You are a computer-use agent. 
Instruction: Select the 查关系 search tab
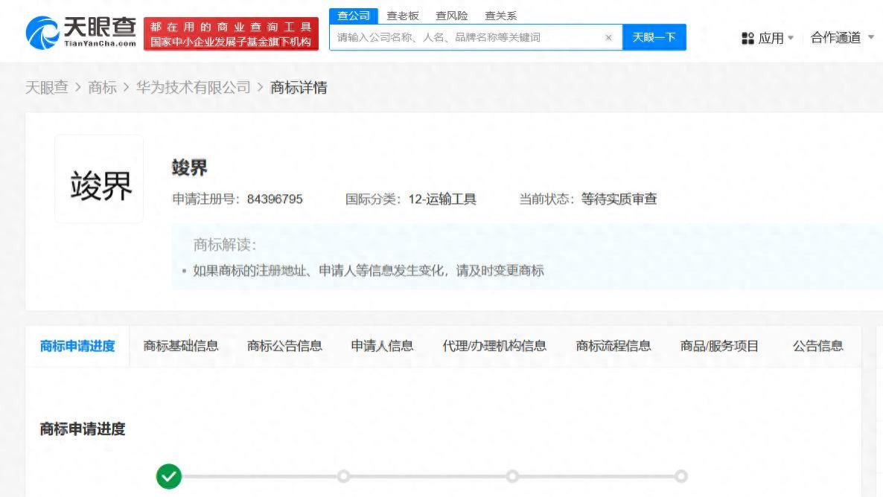point(500,16)
